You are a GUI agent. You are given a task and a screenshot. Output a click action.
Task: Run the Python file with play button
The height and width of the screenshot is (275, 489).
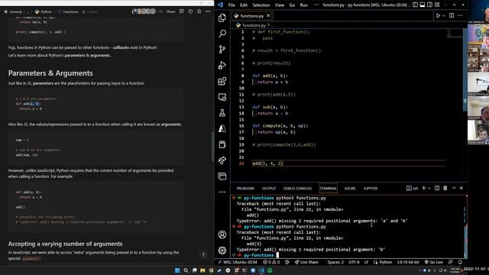438,15
